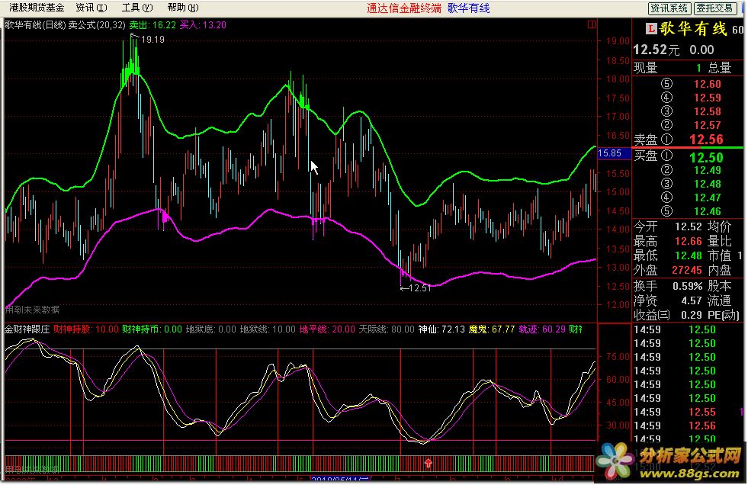Click the 天际线: 80.00 label
Screen dimensions: 748x485
click(387, 329)
